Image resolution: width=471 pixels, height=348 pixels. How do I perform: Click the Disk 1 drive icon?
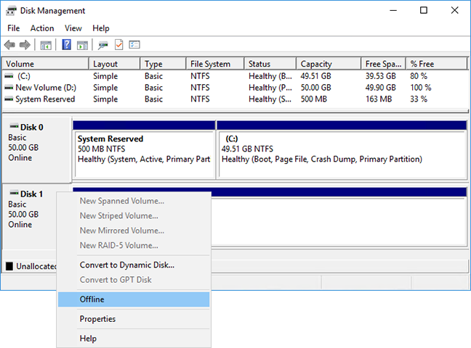tap(14, 193)
